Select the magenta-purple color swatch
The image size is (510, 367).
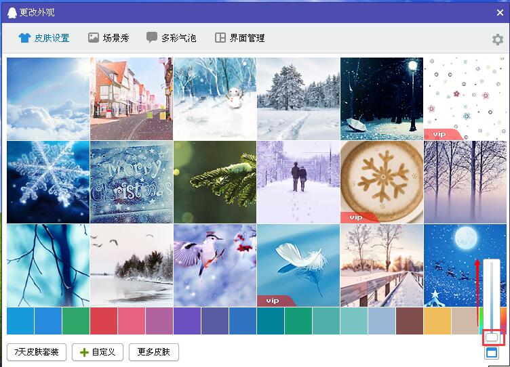[x=159, y=321]
